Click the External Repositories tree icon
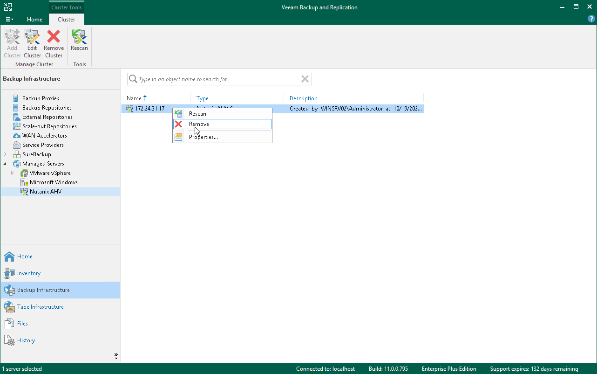This screenshot has height=374, width=597. click(x=16, y=117)
